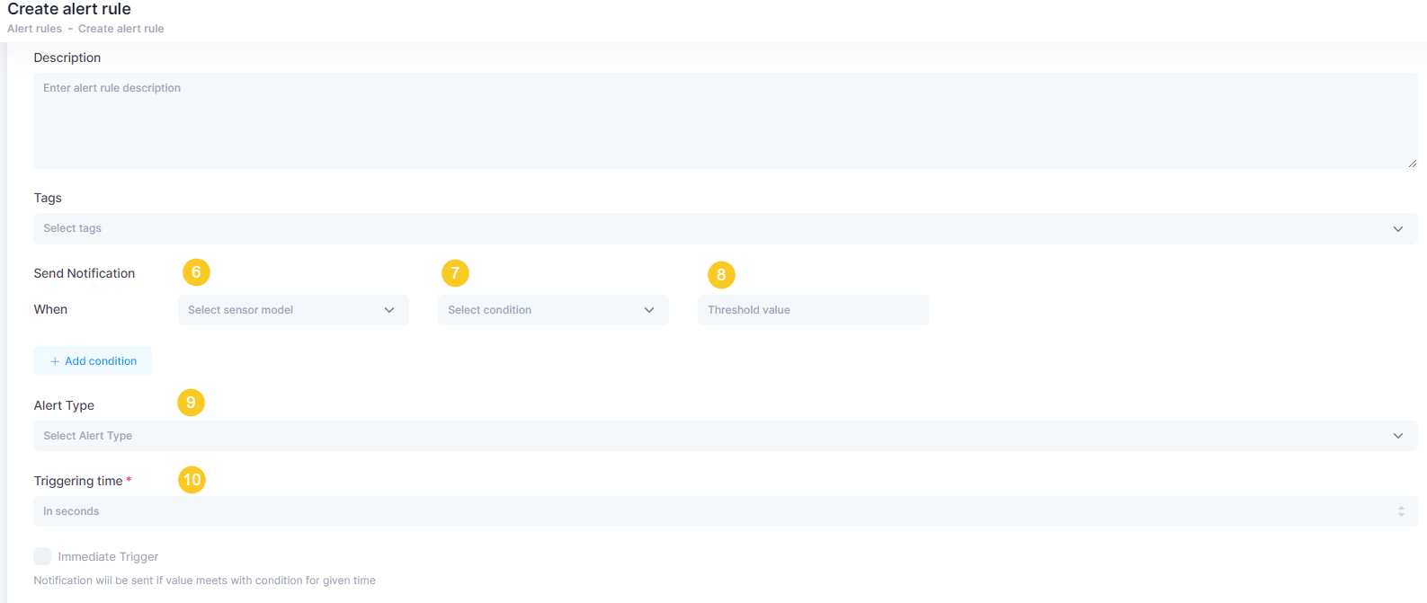The width and height of the screenshot is (1427, 603).
Task: Open the Select Alert Type dropdown
Action: (x=725, y=436)
